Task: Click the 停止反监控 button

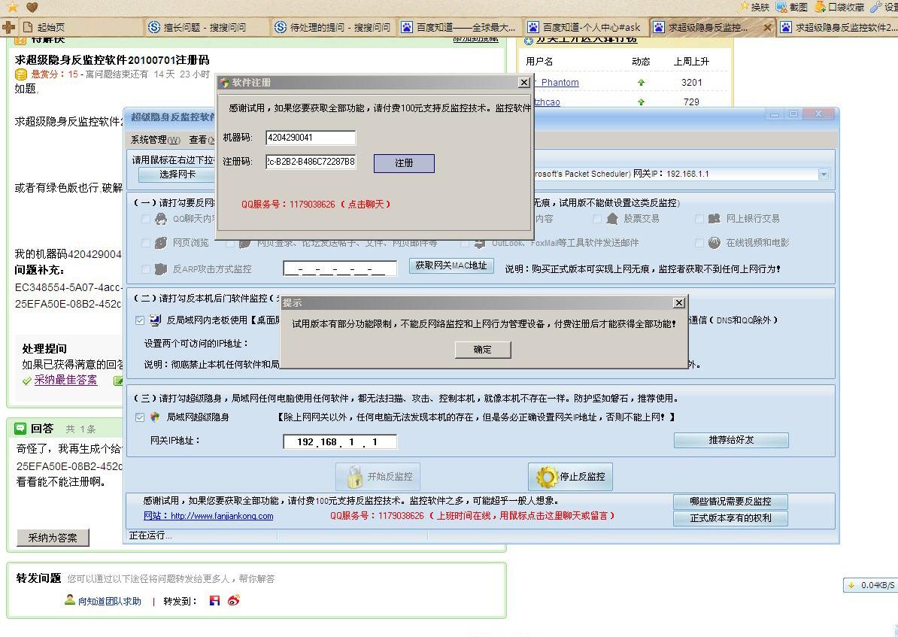Action: click(x=570, y=477)
